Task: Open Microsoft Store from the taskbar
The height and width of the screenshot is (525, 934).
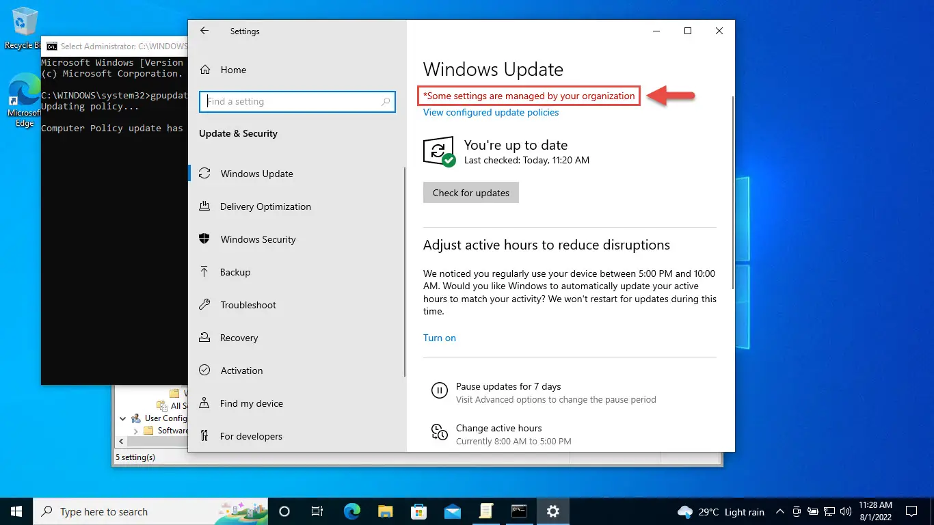Action: 419,511
